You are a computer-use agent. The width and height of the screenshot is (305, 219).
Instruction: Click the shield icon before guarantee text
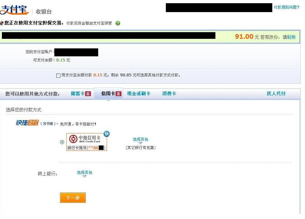click(2, 23)
